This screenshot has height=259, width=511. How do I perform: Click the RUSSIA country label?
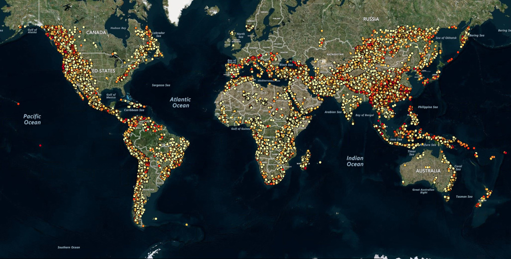pos(371,19)
